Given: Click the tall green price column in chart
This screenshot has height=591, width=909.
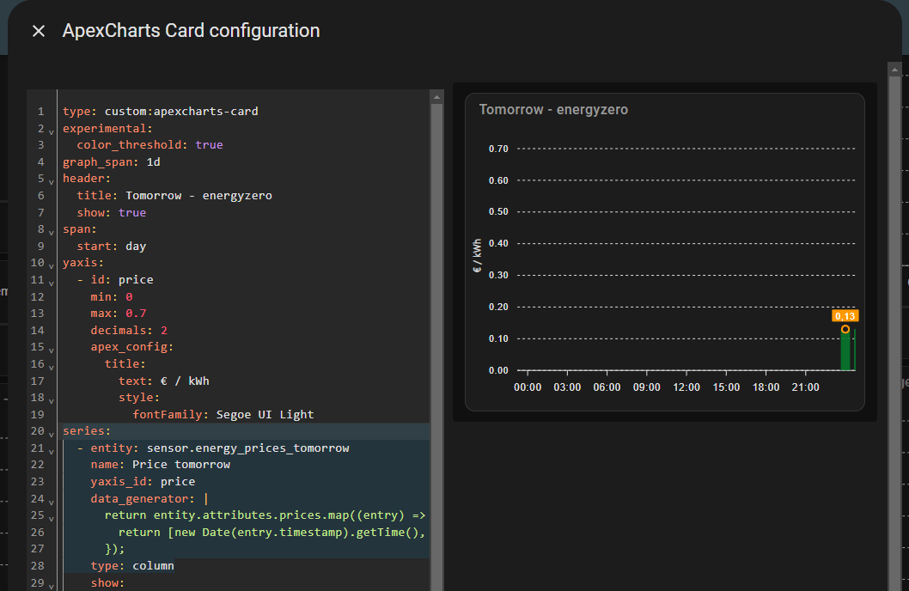Looking at the screenshot, I should tap(845, 350).
